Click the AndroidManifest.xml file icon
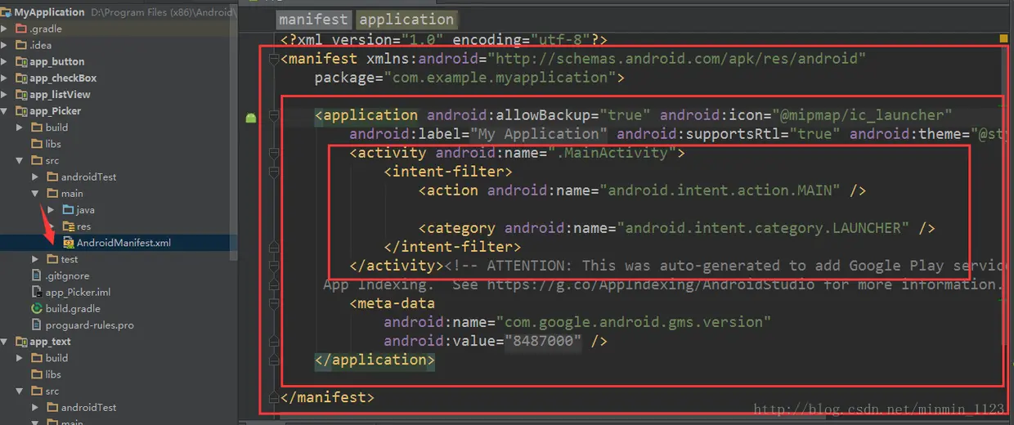 point(67,243)
